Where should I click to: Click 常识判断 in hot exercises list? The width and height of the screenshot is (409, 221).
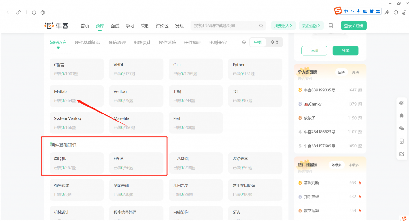312,183
